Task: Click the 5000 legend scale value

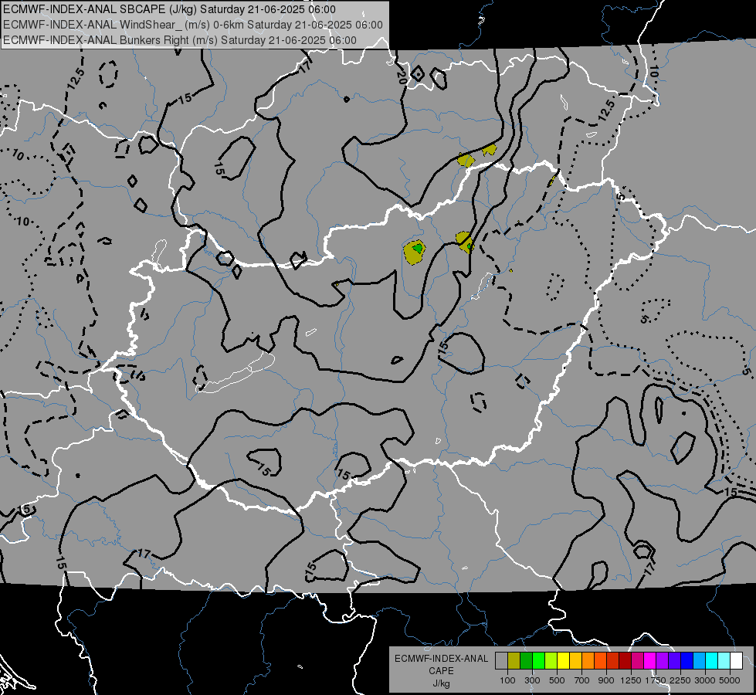Action: tap(730, 680)
